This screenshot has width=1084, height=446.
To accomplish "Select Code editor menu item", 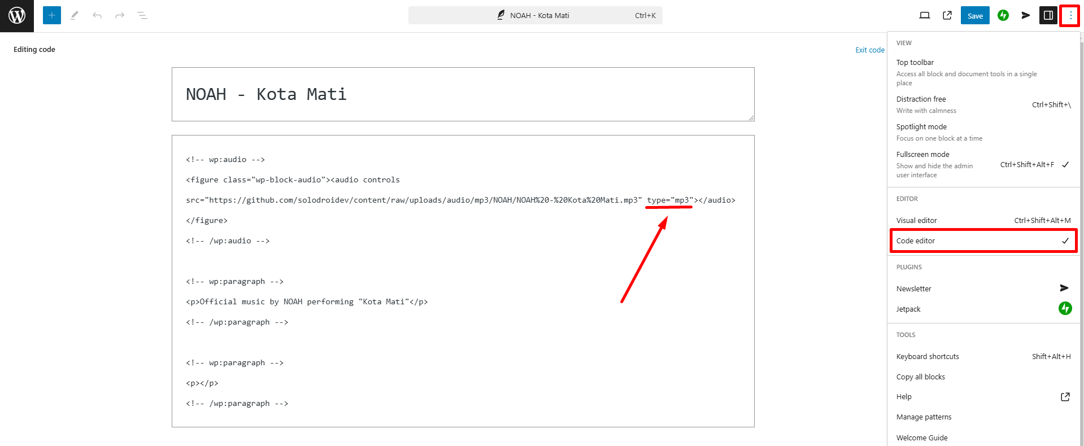I will pyautogui.click(x=983, y=241).
